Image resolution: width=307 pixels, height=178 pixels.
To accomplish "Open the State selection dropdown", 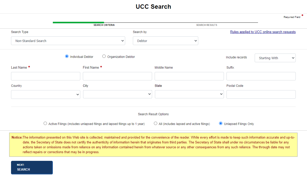I will click(189, 94).
